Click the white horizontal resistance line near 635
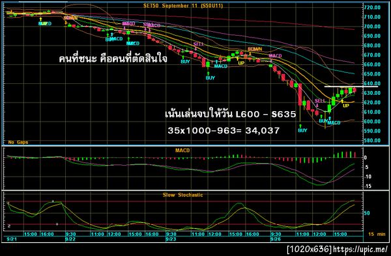Image resolution: width=391 pixels, height=256 pixels. (351, 86)
